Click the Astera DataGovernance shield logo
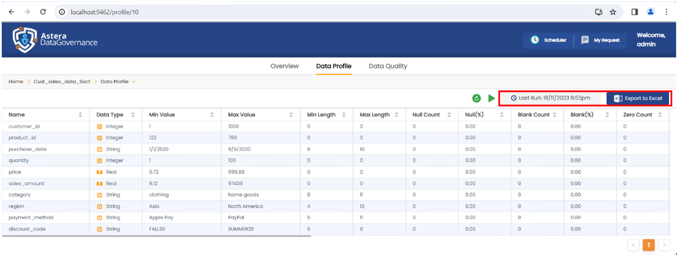This screenshot has height=255, width=677. 24,40
